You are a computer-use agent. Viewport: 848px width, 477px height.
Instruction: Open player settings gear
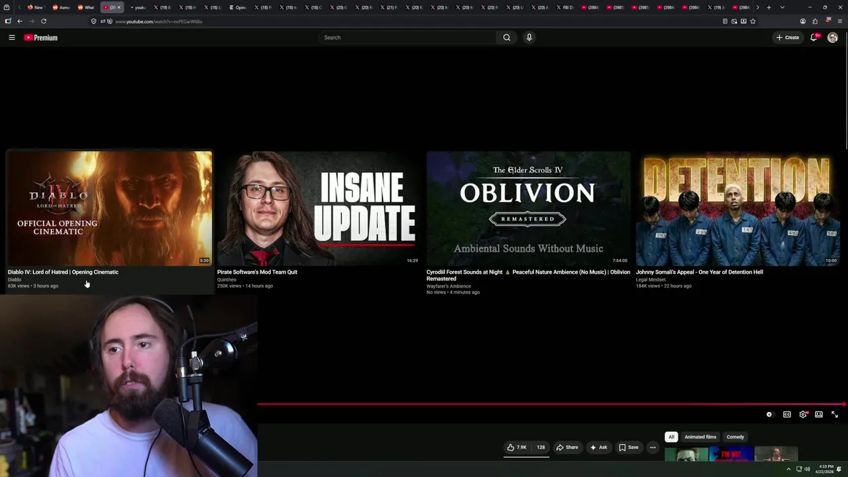[x=803, y=415]
